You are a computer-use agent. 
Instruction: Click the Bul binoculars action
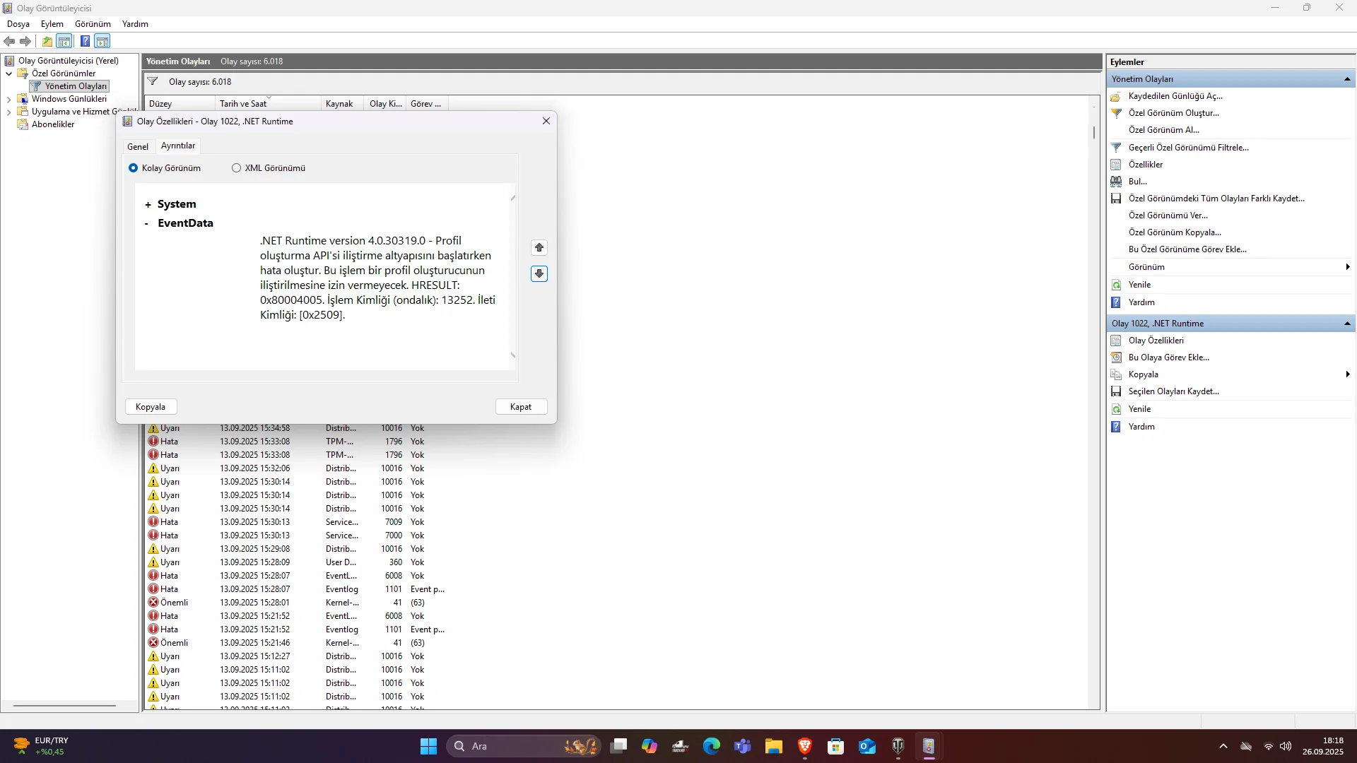(1137, 182)
